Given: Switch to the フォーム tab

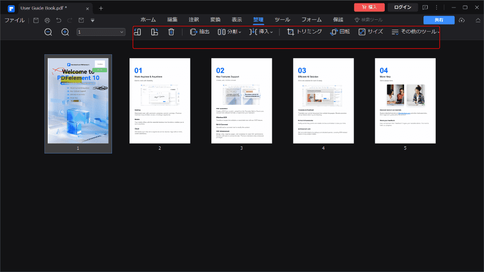Looking at the screenshot, I should coord(311,20).
